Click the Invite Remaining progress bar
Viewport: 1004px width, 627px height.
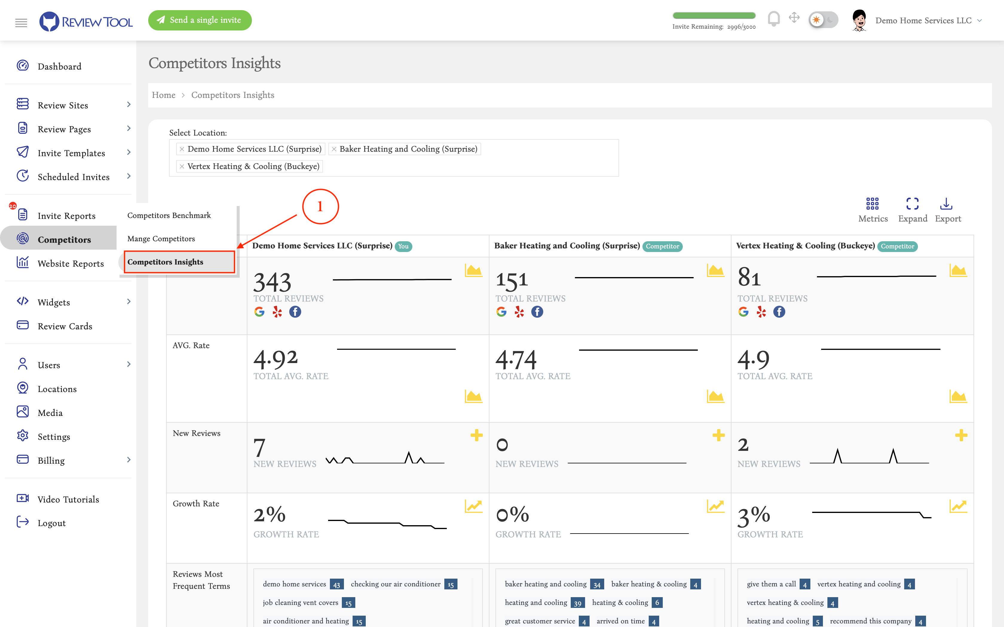[x=714, y=15]
